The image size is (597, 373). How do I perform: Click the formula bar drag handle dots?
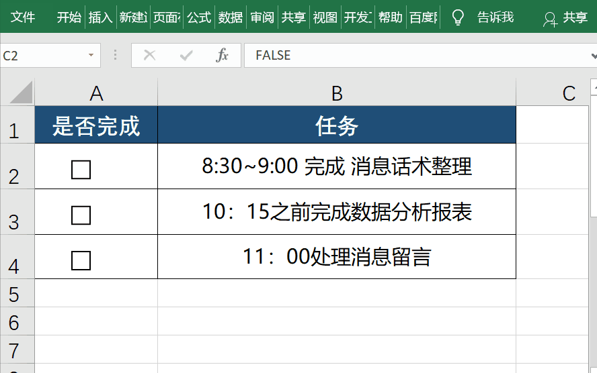115,56
